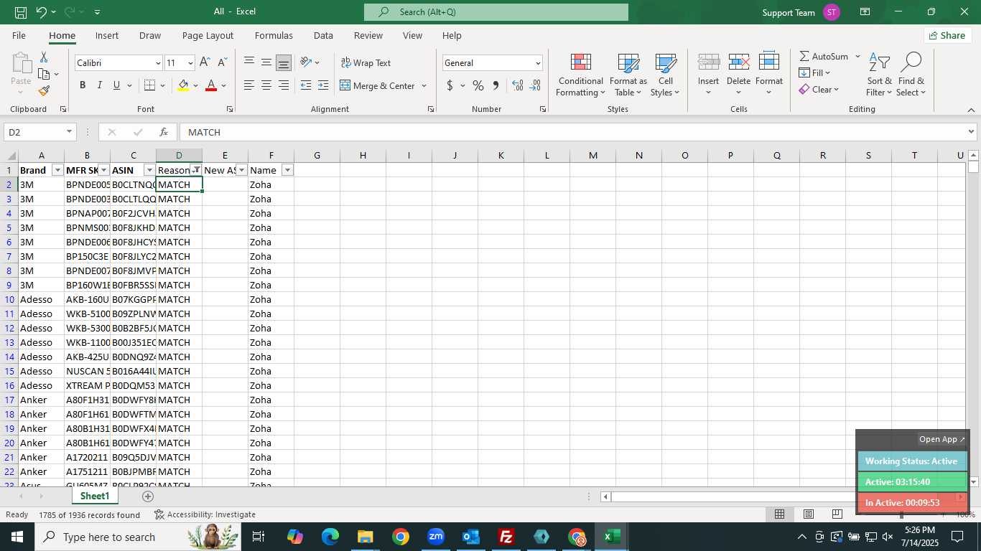Switch to the Data tab
Viewport: 981px width, 551px height.
click(323, 35)
